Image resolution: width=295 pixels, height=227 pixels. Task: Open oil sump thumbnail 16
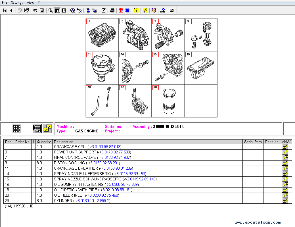(201, 68)
